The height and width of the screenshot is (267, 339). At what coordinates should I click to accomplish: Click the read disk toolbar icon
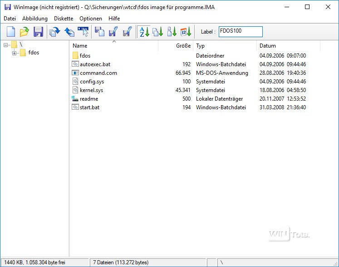(x=100, y=32)
